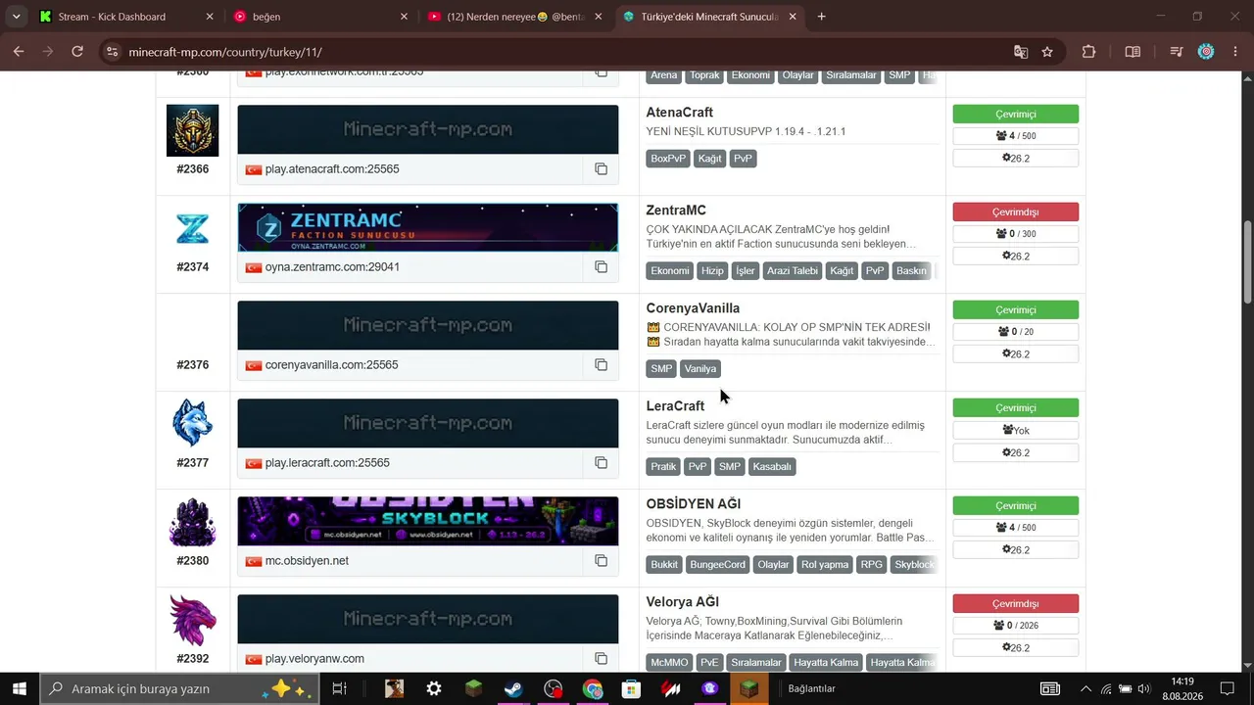Click the Windows search box "Aramak için buraya yazın"
The image size is (1254, 705).
pyautogui.click(x=179, y=688)
